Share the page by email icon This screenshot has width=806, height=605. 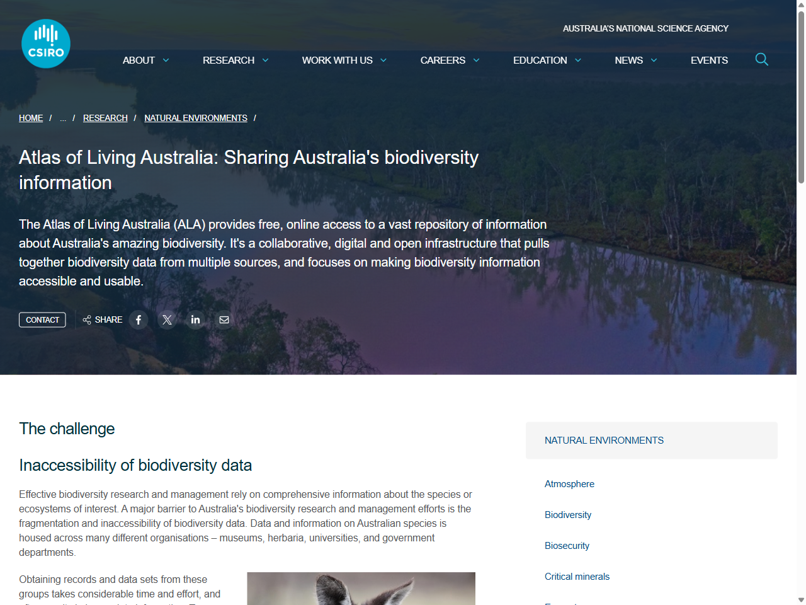[224, 320]
